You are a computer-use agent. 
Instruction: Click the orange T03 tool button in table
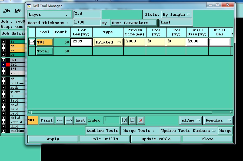pyautogui.click(x=45, y=42)
